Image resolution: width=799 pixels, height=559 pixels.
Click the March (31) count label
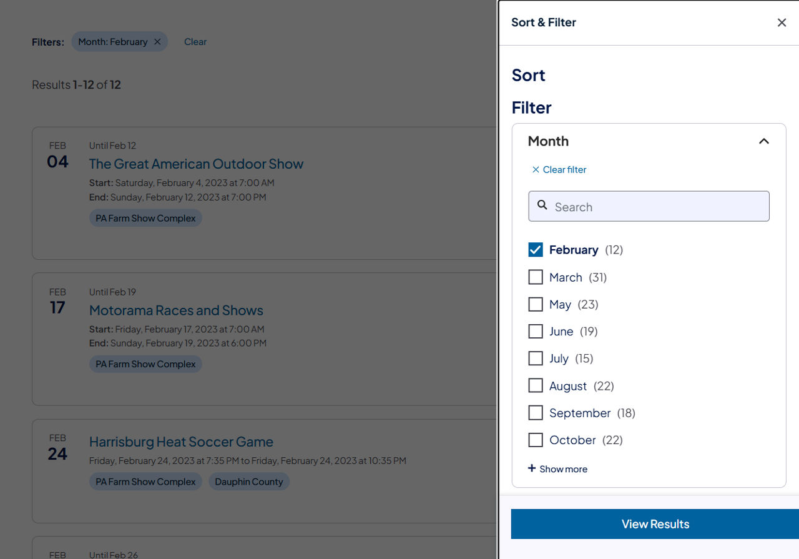[597, 277]
